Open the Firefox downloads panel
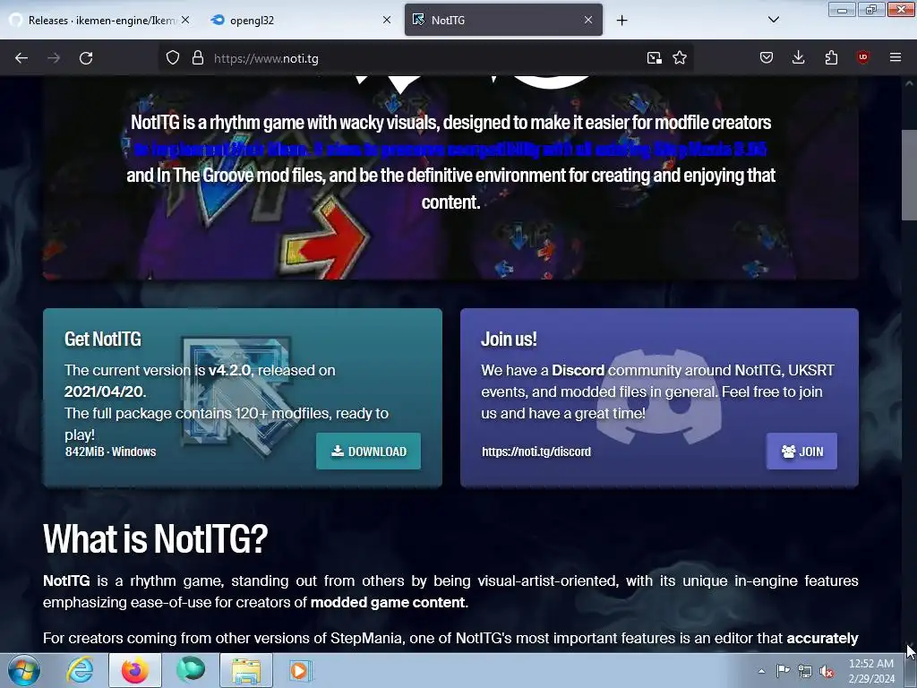917x688 pixels. click(x=798, y=58)
